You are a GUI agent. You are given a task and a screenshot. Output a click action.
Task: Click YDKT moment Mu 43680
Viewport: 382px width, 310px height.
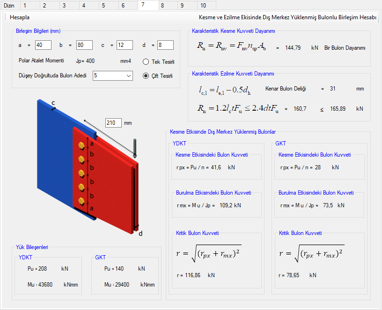coord(40,285)
